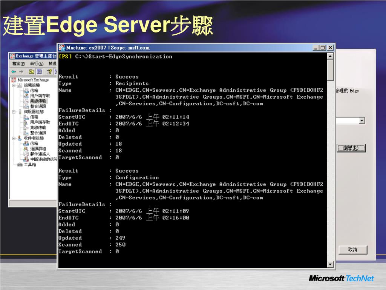This screenshot has height=290, width=386.
Task: Select 組織組態 label in the tree
Action: tap(32, 85)
